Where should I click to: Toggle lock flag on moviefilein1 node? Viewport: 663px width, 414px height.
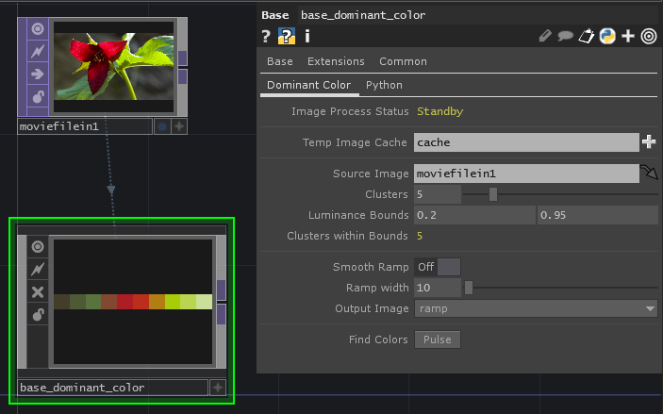click(38, 97)
